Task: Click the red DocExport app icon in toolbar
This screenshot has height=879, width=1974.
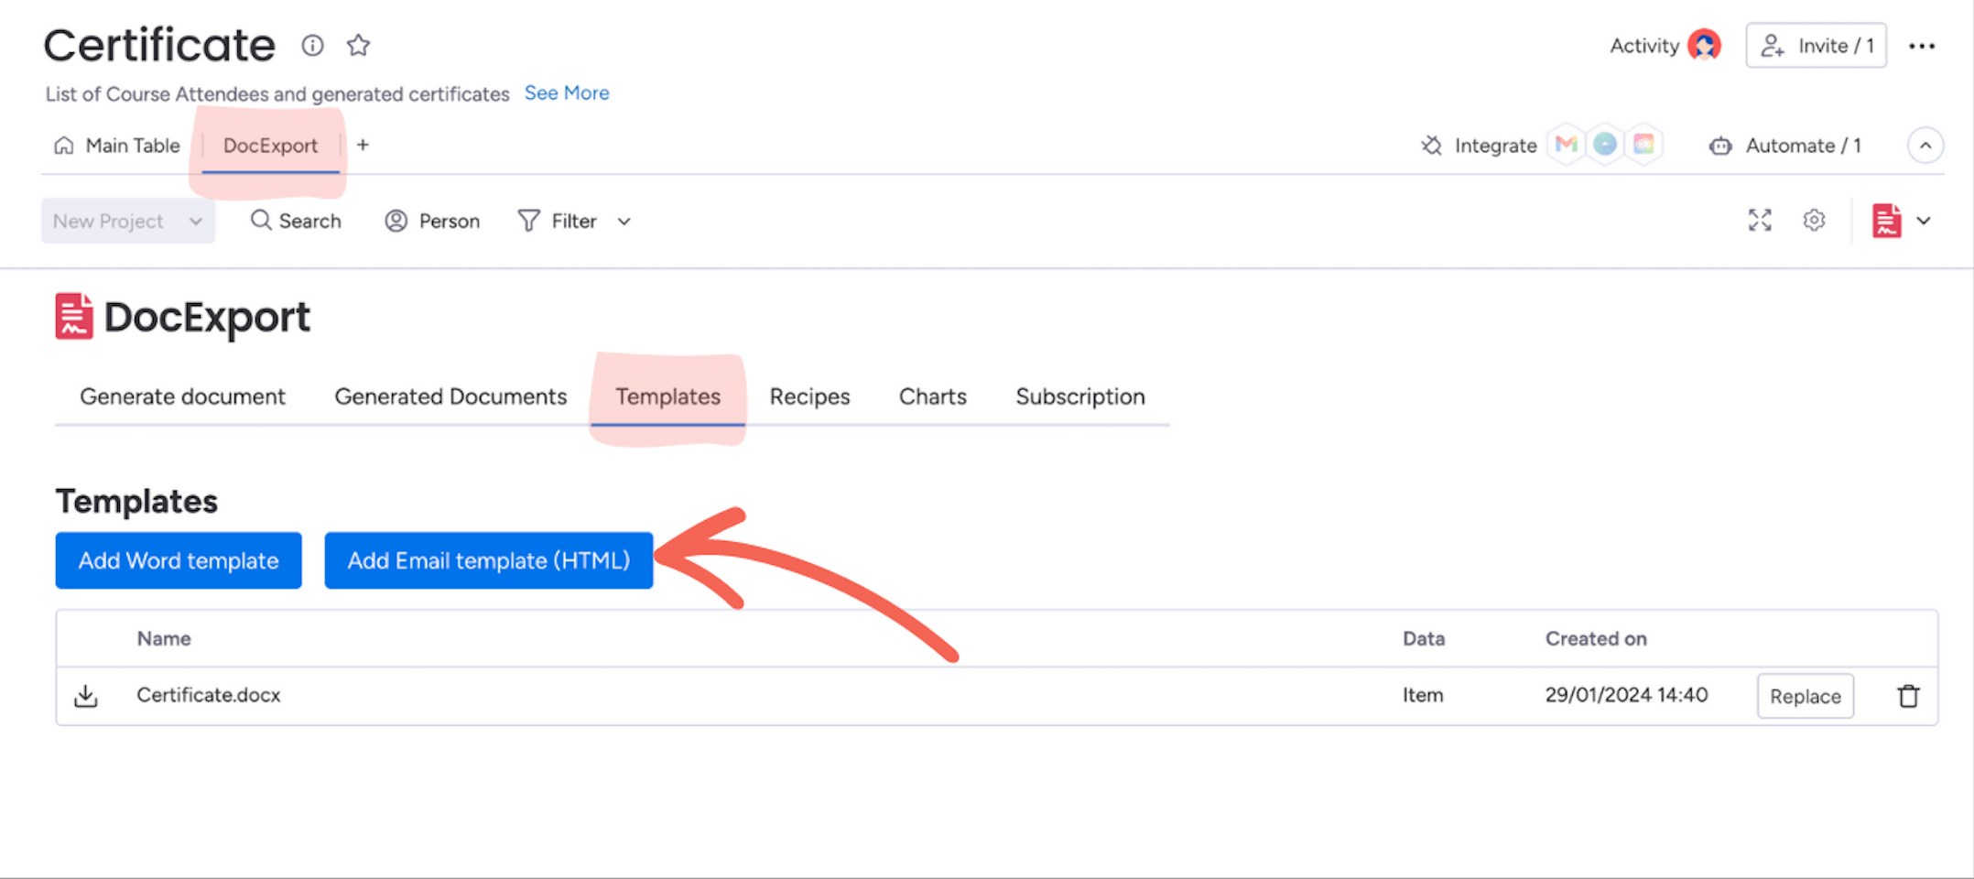Action: [x=1886, y=221]
